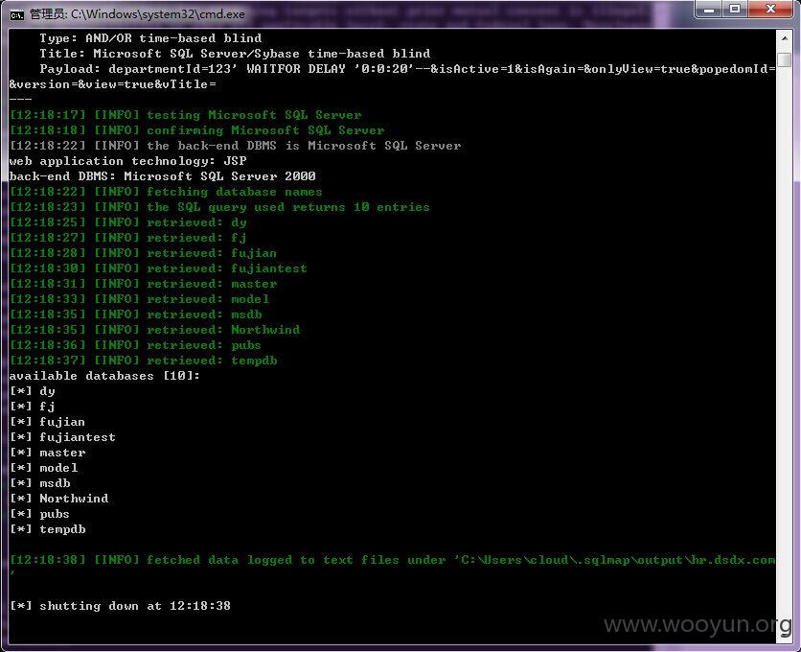Click log line 'retrieved: master'

pos(143,284)
